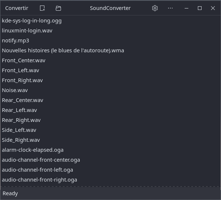This screenshot has height=200, width=221.
Task: Select Front_Right.wav entry
Action: 110,80
